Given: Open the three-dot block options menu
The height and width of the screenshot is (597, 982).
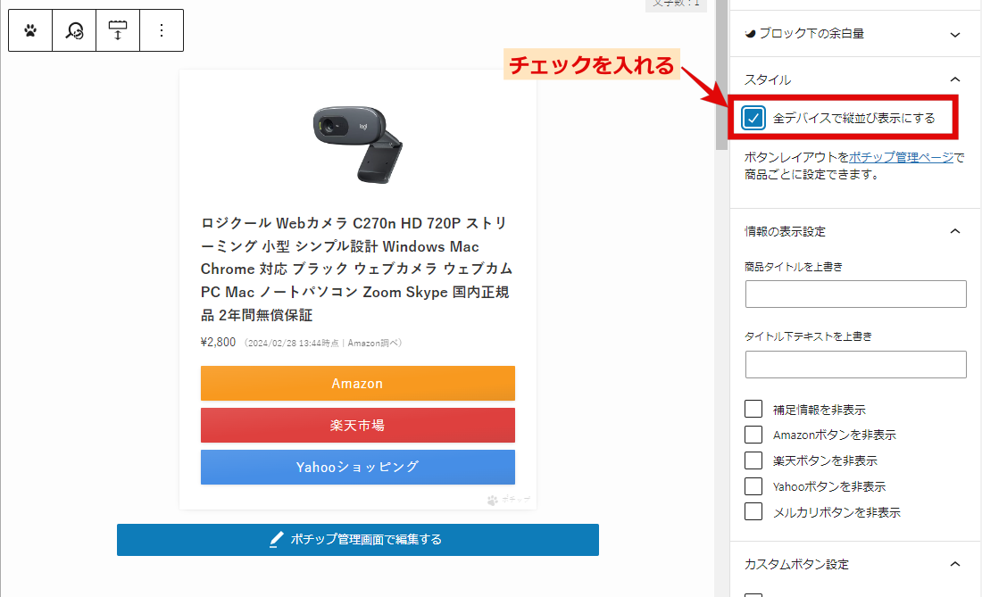Looking at the screenshot, I should (162, 30).
